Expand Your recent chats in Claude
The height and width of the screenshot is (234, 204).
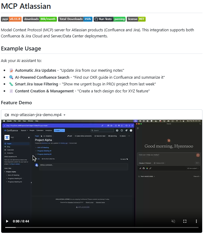[x=147, y=176]
